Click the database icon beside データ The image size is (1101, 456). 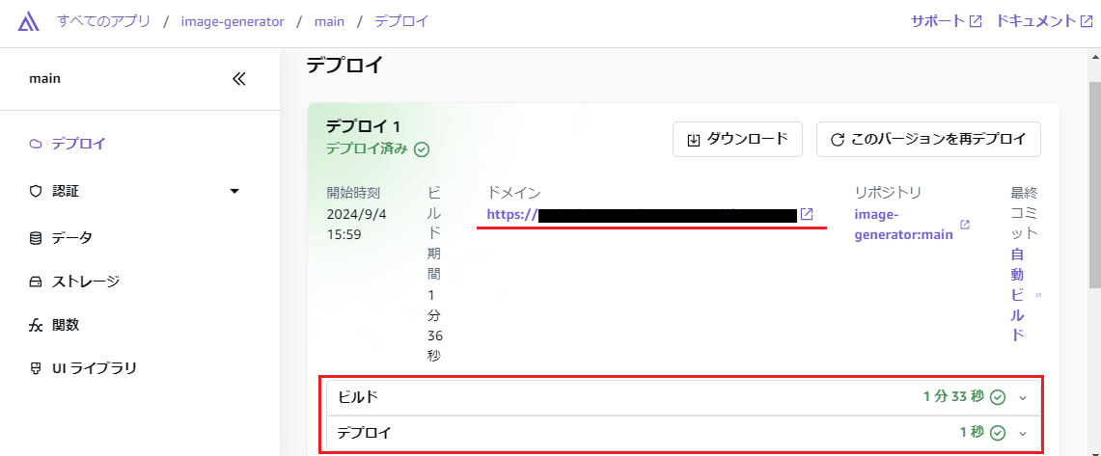(x=36, y=238)
